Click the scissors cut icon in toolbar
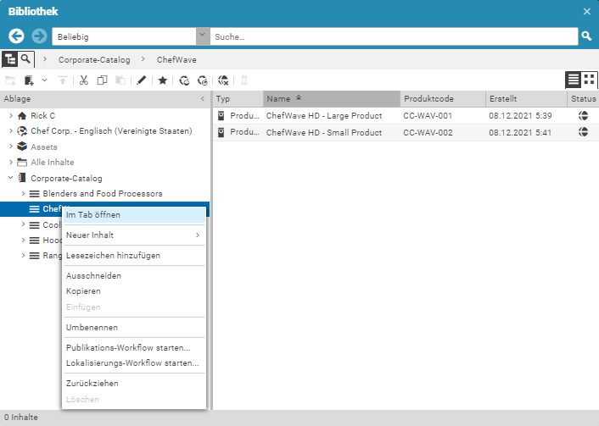The height and width of the screenshot is (426, 599). tap(83, 80)
